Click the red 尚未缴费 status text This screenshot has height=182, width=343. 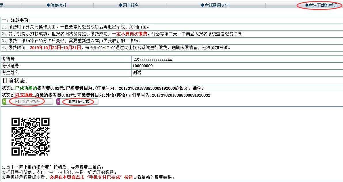tap(24, 95)
